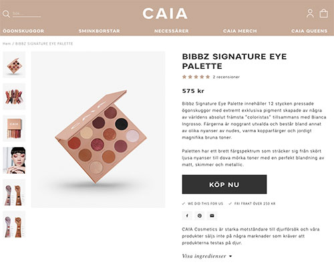The width and height of the screenshot is (334, 264).
Task: Expand Visa ingredienser section
Action: [x=207, y=256]
